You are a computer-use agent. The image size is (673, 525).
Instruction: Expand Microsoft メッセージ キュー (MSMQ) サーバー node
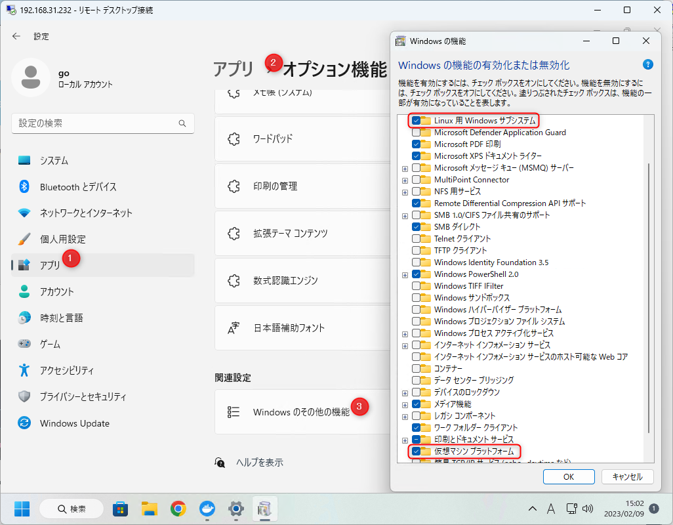click(405, 169)
